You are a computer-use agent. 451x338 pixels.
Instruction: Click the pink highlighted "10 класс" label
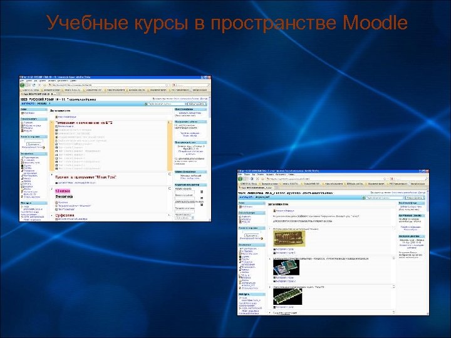[63, 191]
